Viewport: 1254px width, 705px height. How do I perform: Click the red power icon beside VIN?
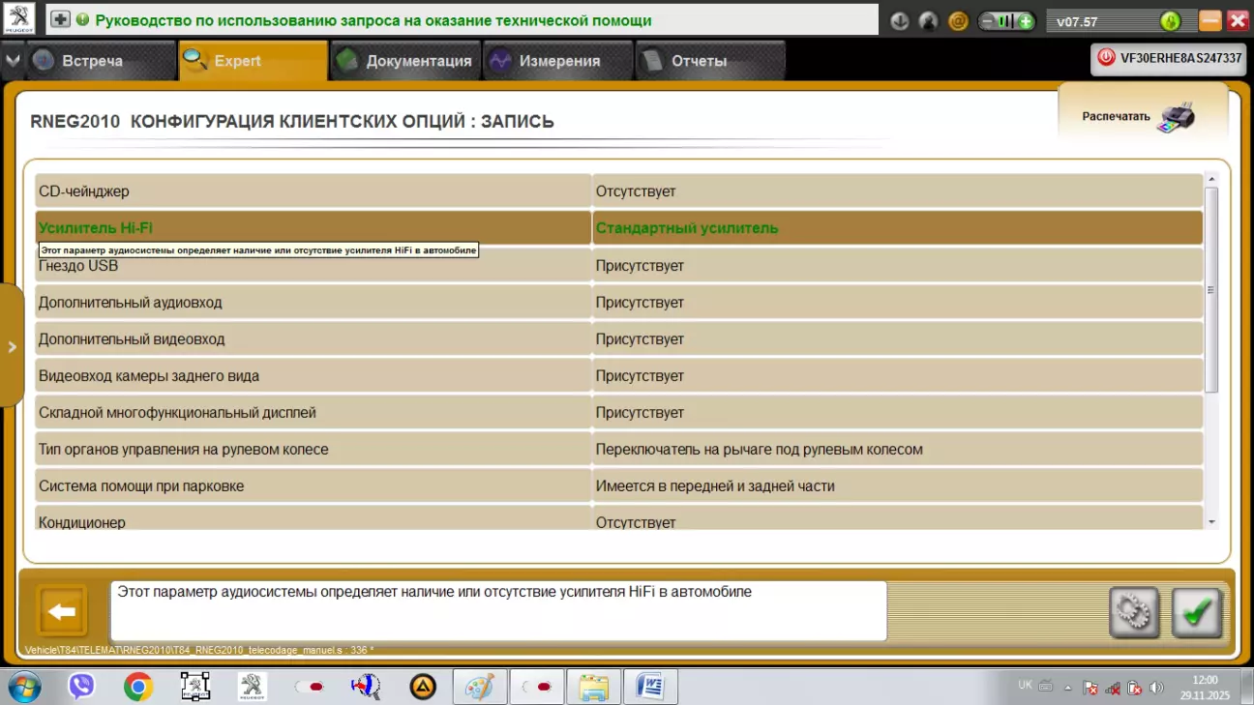[1106, 58]
